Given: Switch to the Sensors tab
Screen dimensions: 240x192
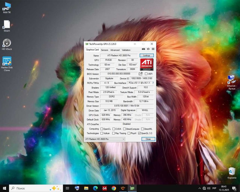Looking at the screenshot, I should 105,50.
